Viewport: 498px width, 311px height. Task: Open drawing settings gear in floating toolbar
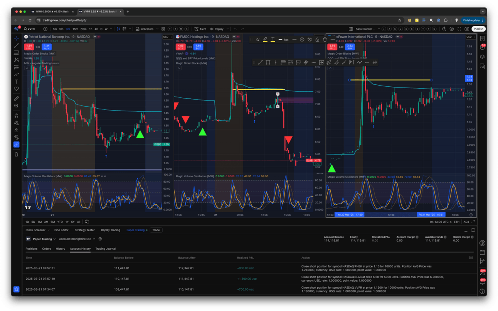(302, 39)
